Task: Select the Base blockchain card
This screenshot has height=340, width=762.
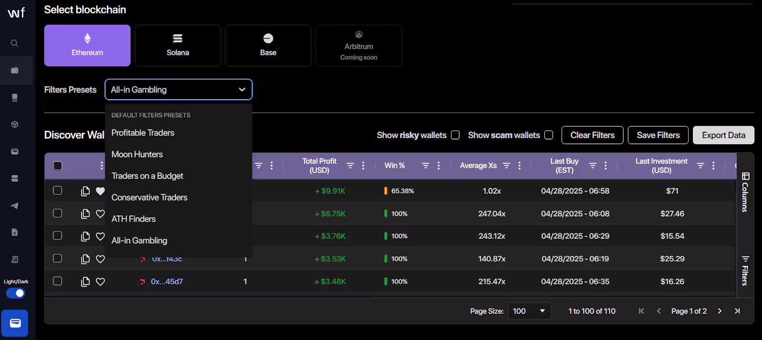Action: 268,46
